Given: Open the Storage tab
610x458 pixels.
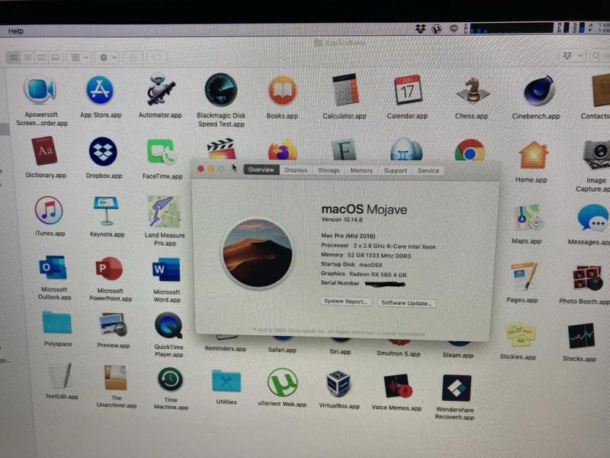Looking at the screenshot, I should pyautogui.click(x=329, y=170).
